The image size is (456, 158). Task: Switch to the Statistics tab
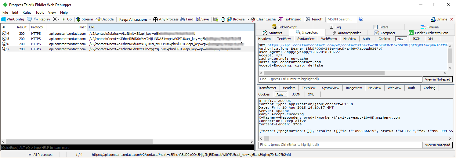pos(272,33)
